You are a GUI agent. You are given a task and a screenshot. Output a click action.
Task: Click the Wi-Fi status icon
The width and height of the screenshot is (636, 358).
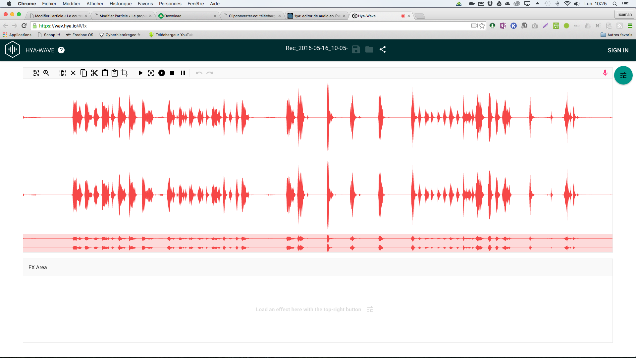pos(567,4)
